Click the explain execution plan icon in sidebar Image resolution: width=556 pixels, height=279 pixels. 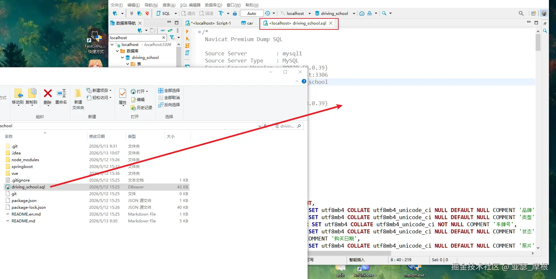click(187, 53)
